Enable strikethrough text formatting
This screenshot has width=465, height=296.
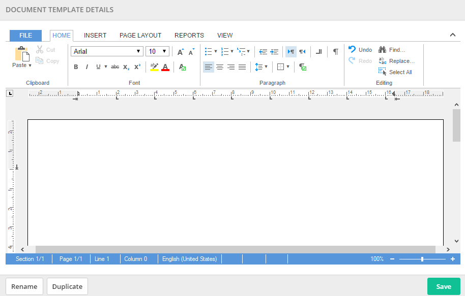pos(115,67)
